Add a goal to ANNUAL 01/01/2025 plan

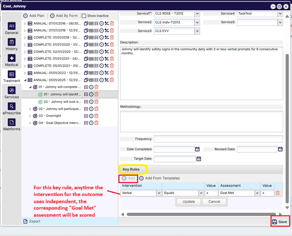coord(102,80)
